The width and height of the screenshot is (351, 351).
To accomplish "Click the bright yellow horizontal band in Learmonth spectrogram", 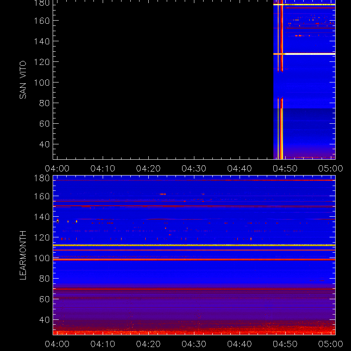I will [x=194, y=245].
